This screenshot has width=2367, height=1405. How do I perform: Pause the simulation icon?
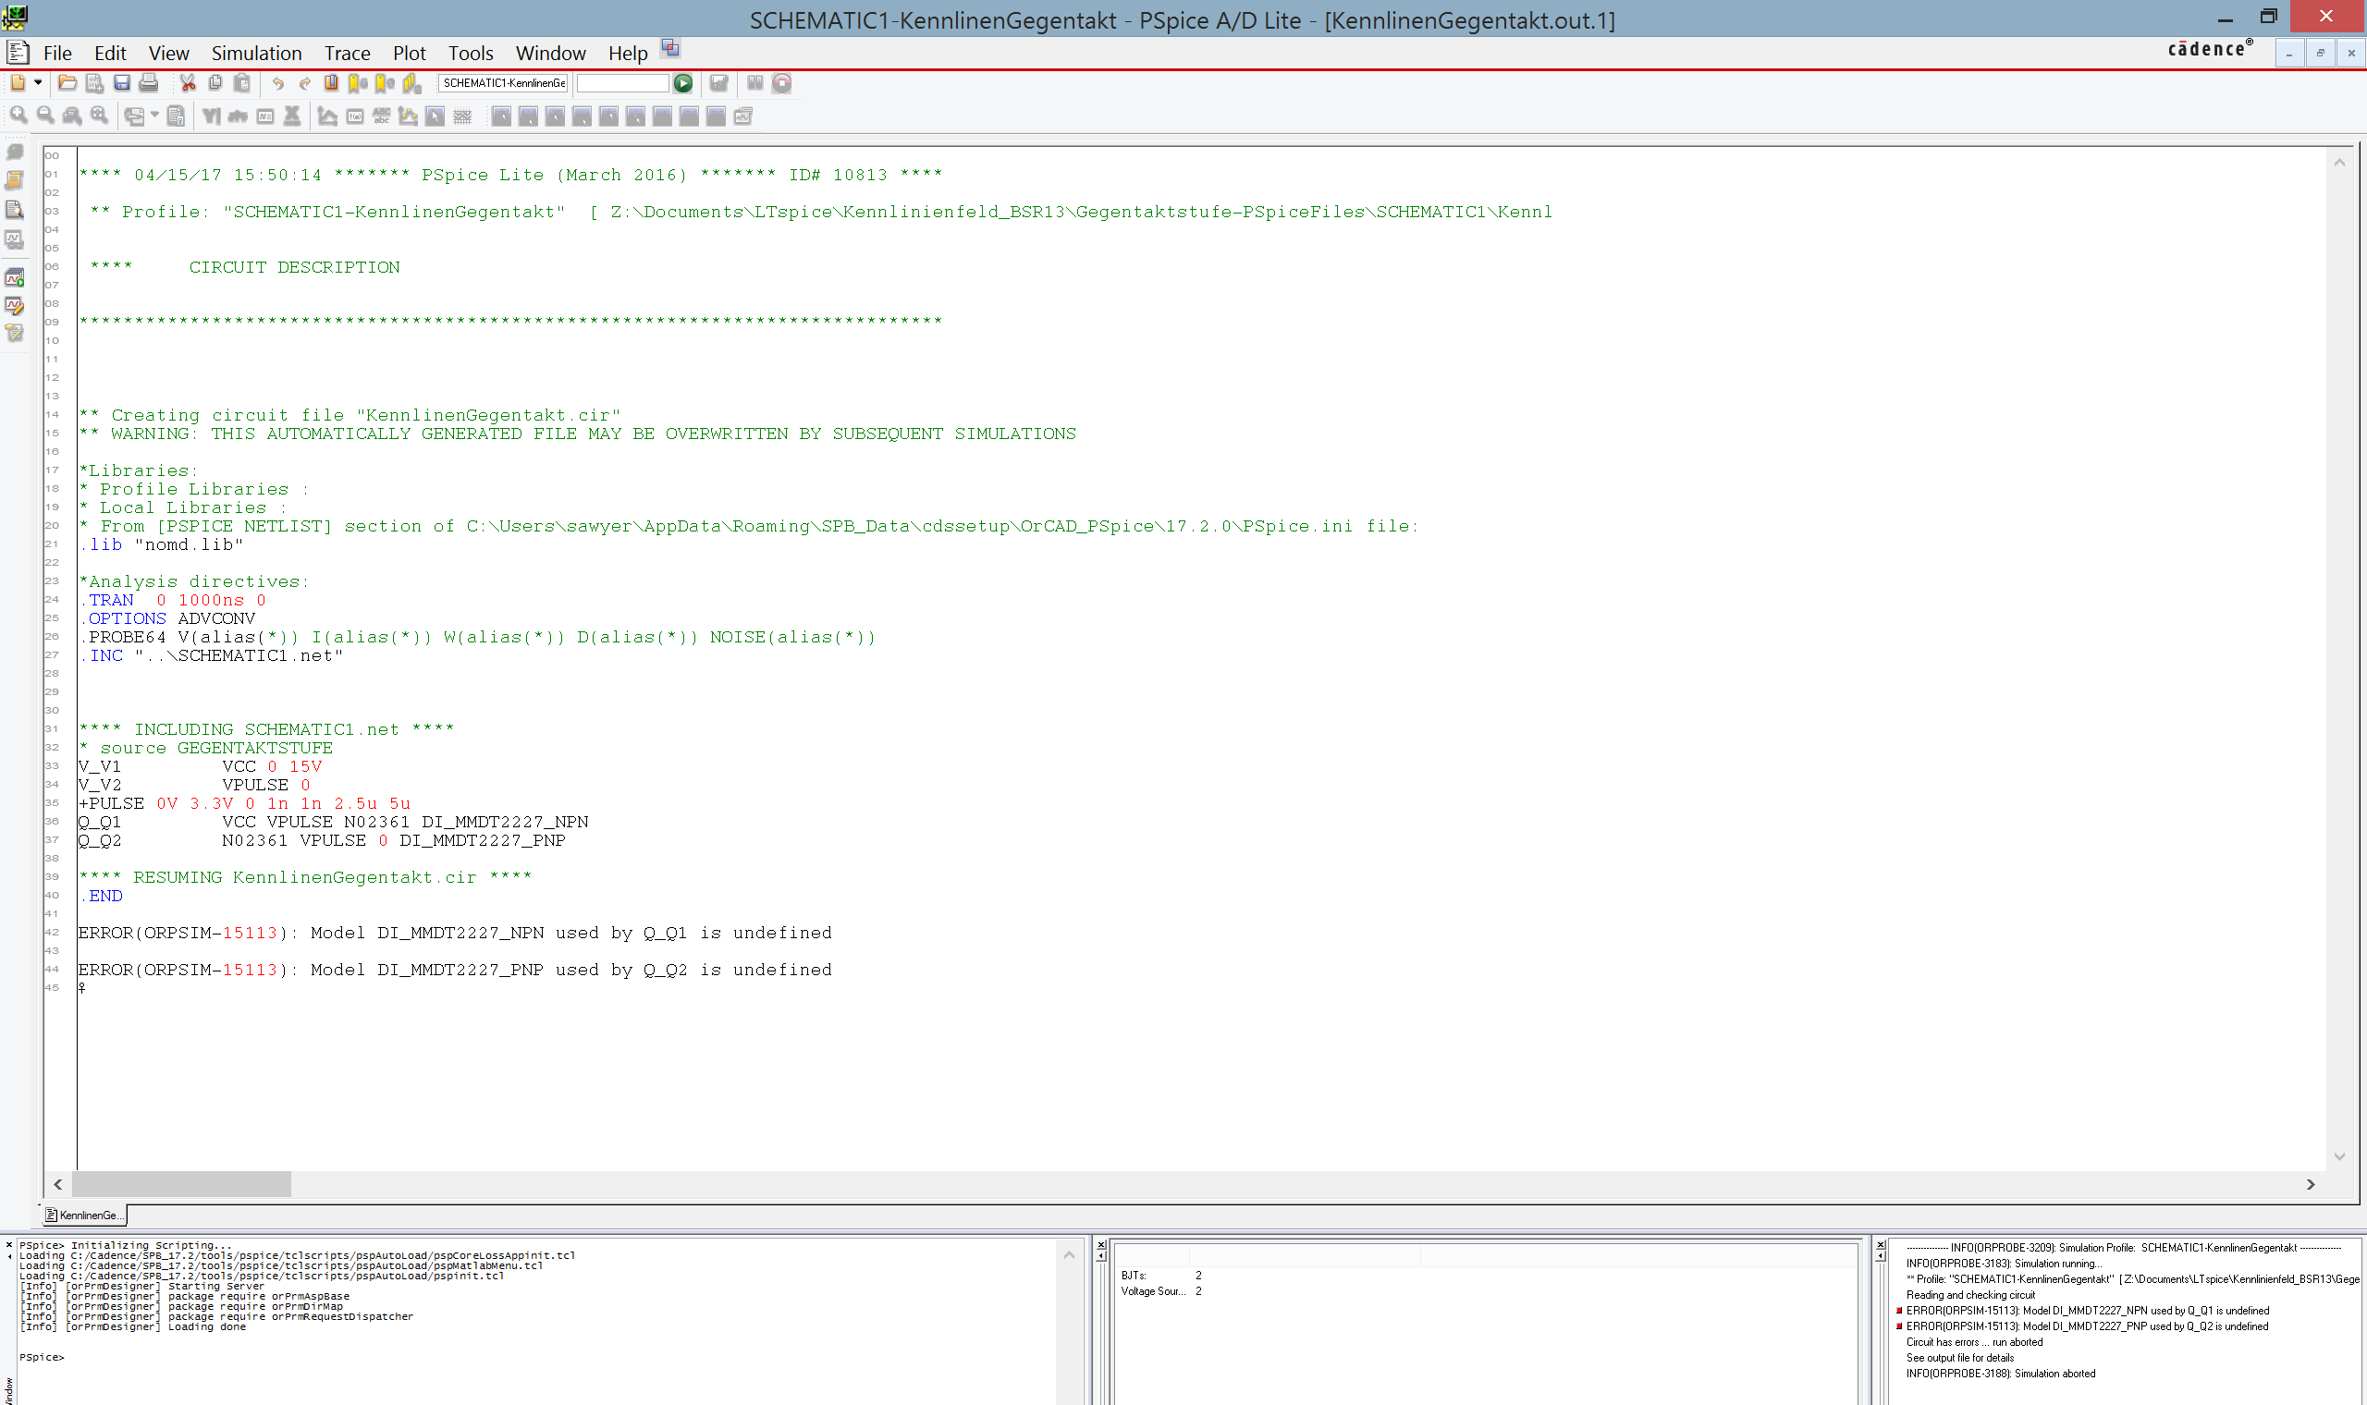click(754, 83)
